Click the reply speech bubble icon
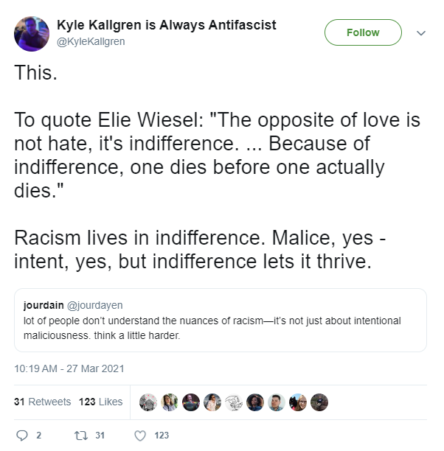 coord(22,436)
